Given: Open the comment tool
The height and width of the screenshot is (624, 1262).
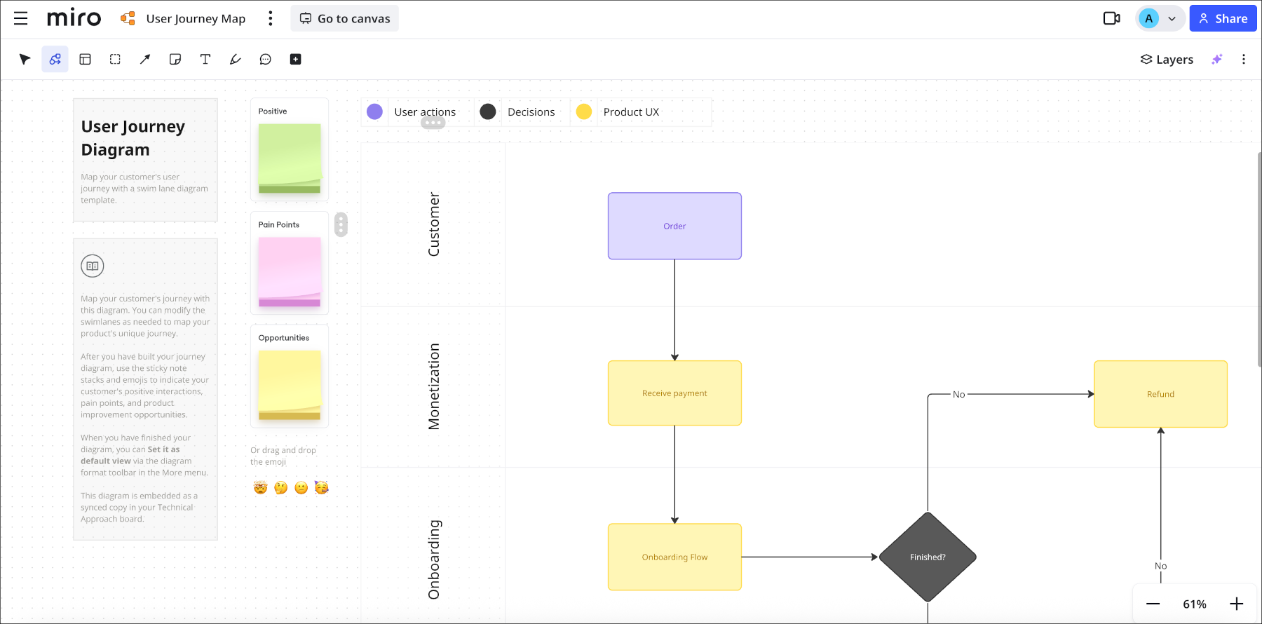Looking at the screenshot, I should click(266, 60).
